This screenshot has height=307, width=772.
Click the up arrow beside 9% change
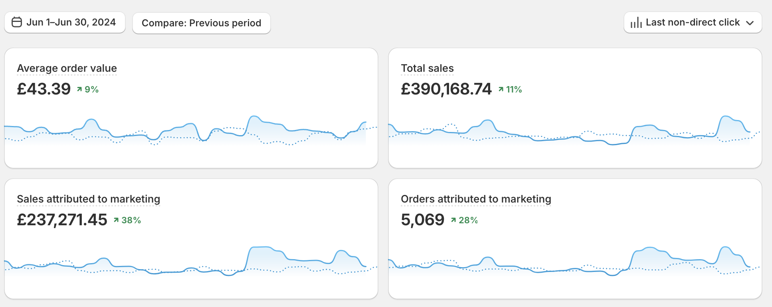79,89
